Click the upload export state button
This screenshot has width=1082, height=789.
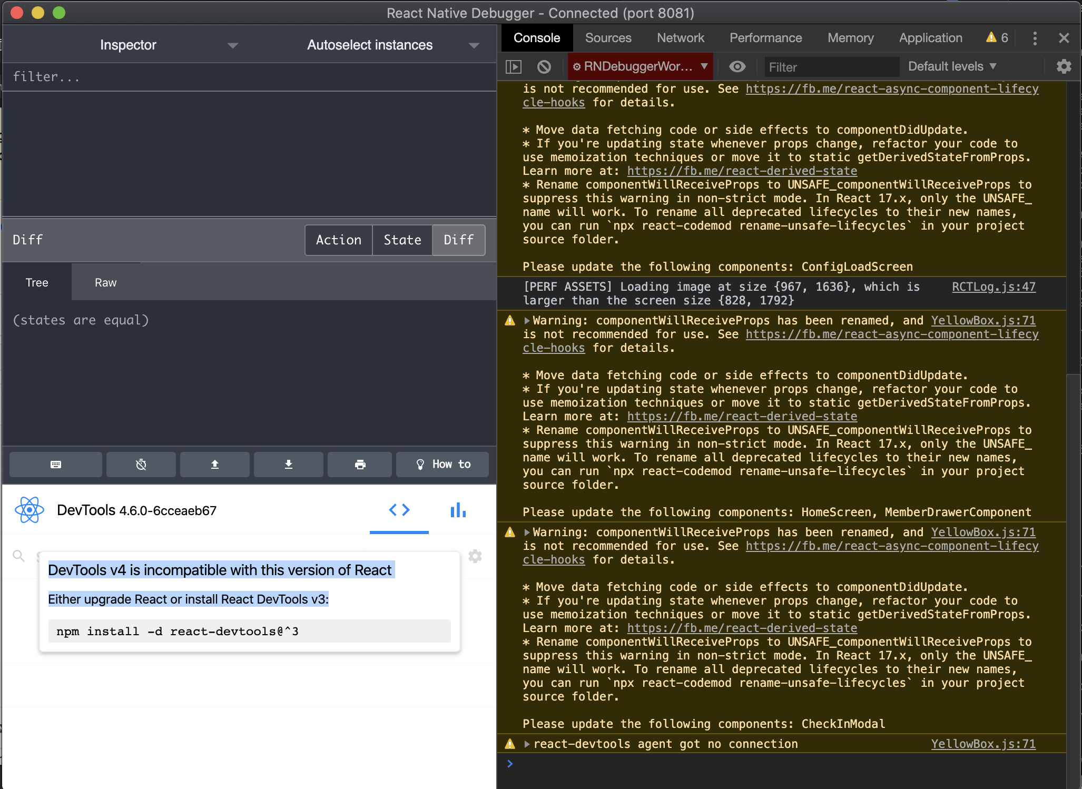click(x=214, y=465)
